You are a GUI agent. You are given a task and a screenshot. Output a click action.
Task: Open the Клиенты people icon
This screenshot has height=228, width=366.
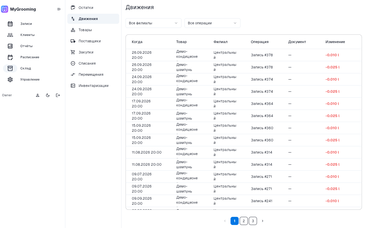[10, 35]
